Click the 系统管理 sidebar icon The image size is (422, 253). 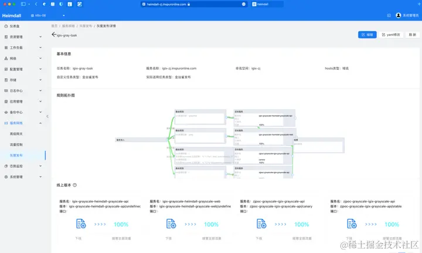pyautogui.click(x=6, y=177)
